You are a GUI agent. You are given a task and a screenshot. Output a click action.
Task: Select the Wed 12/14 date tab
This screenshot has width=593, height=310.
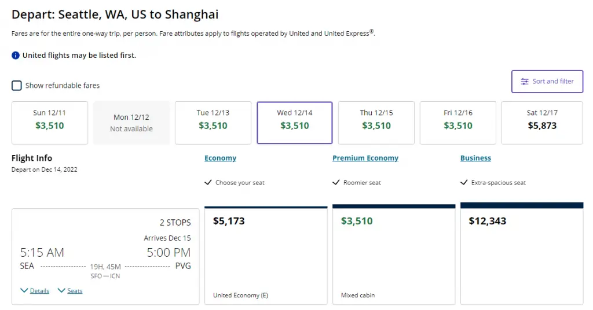click(x=295, y=123)
